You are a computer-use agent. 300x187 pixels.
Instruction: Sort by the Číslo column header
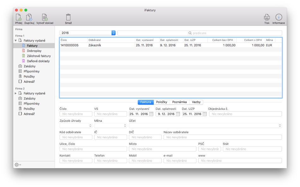coord(74,40)
